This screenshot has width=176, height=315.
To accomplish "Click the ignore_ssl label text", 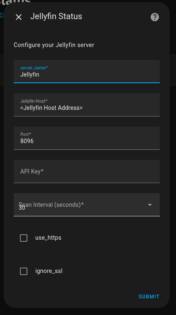I will pos(49,271).
